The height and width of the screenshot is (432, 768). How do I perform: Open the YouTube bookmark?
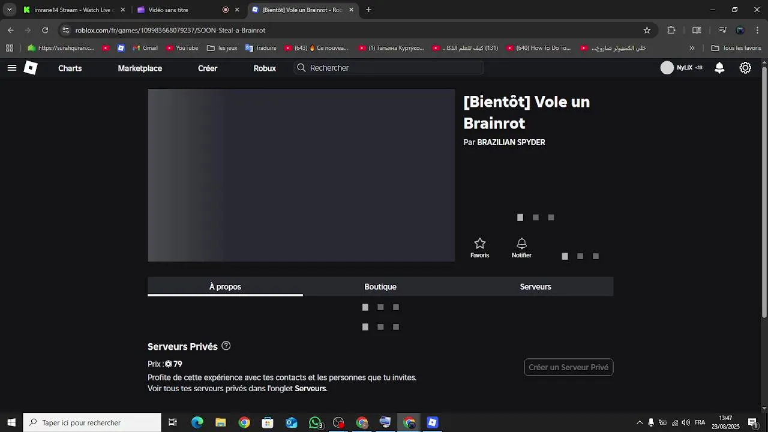click(182, 48)
